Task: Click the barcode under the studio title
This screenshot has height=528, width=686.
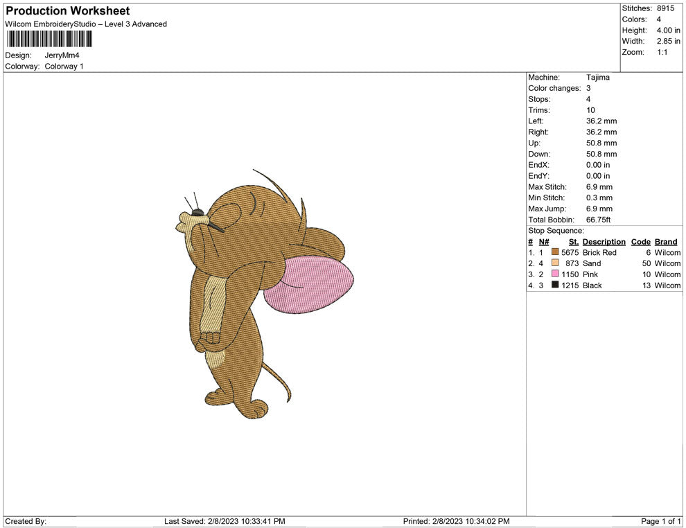Action: [49, 39]
